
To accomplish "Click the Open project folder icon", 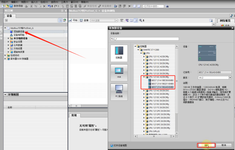I will (x=7, y=6).
